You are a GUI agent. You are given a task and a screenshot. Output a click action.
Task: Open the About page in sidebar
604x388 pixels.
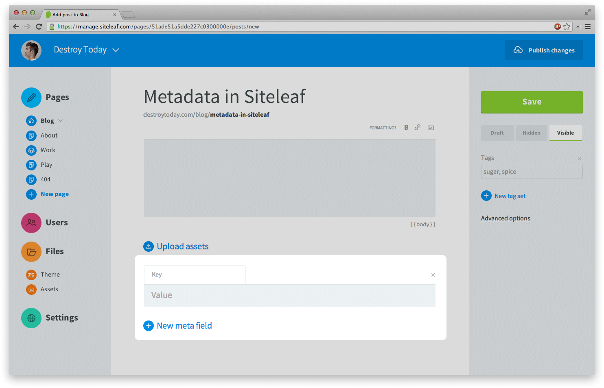coord(49,135)
